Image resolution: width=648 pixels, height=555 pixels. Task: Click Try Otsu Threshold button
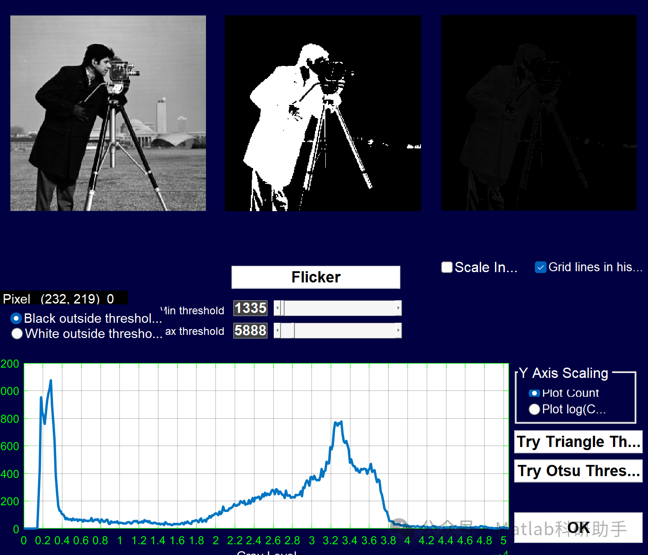click(578, 471)
